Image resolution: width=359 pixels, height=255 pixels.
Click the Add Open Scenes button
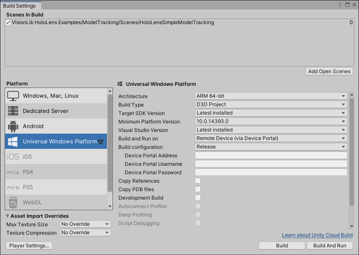329,71
